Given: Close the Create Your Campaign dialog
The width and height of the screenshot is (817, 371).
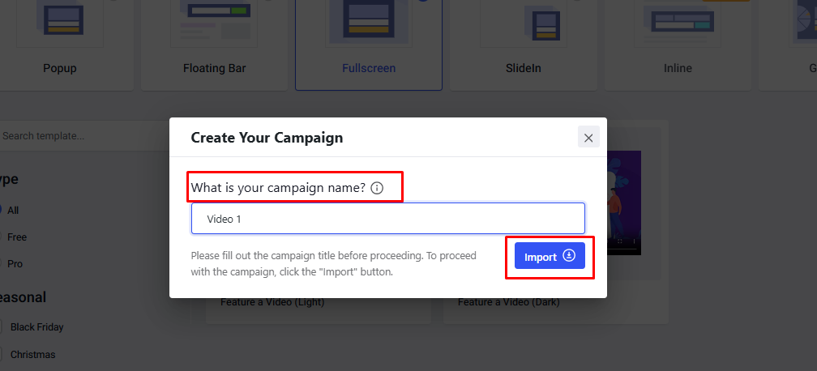Looking at the screenshot, I should tap(588, 138).
